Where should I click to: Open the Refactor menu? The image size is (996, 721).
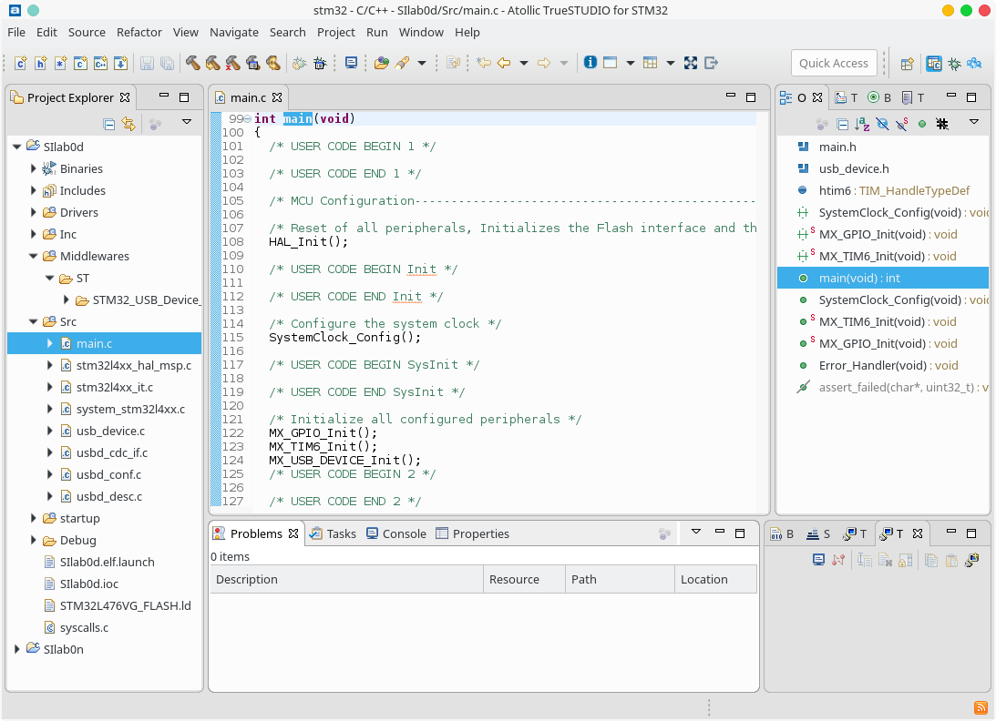coord(139,32)
